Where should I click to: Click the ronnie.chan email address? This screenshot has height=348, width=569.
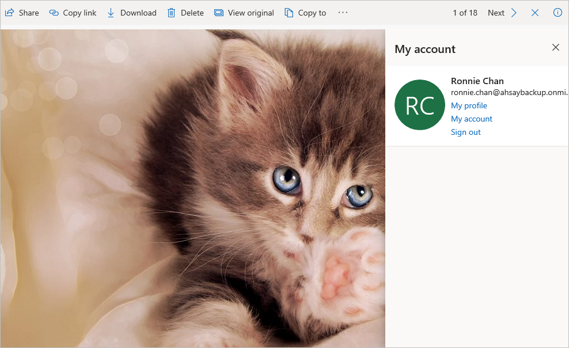[509, 92]
